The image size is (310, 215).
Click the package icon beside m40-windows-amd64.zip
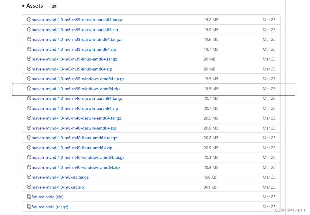point(29,167)
